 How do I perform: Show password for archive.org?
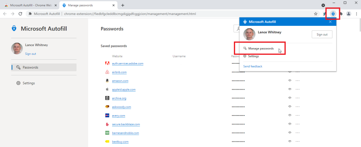coord(290,98)
